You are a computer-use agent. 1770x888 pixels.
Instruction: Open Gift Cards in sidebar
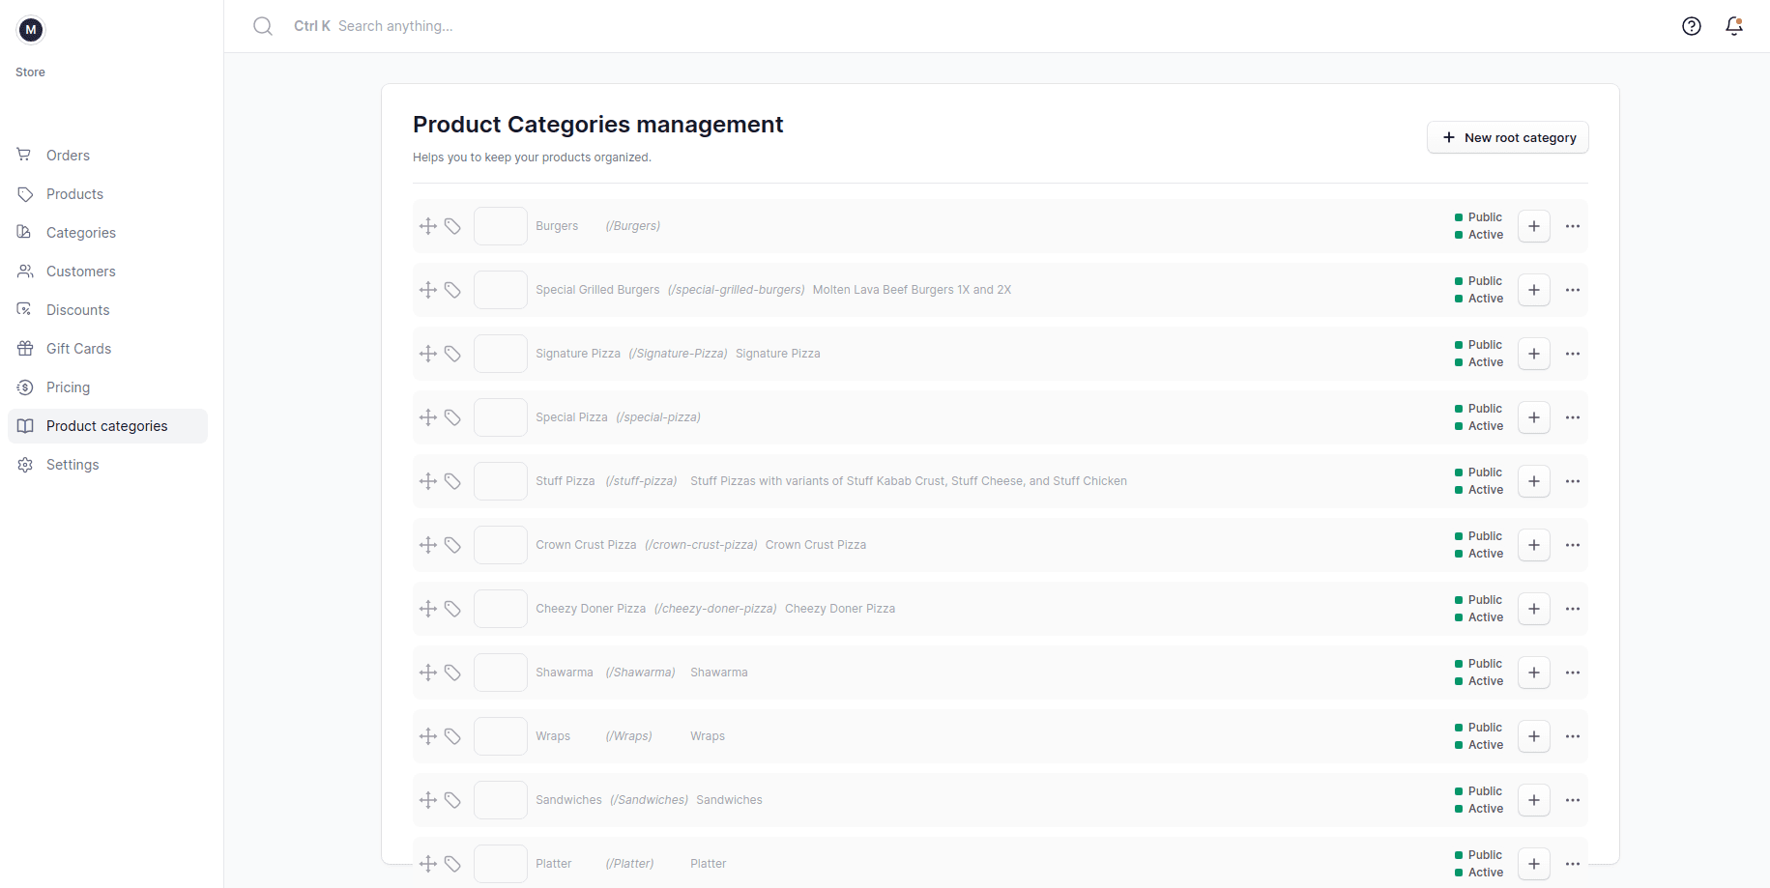tap(107, 349)
